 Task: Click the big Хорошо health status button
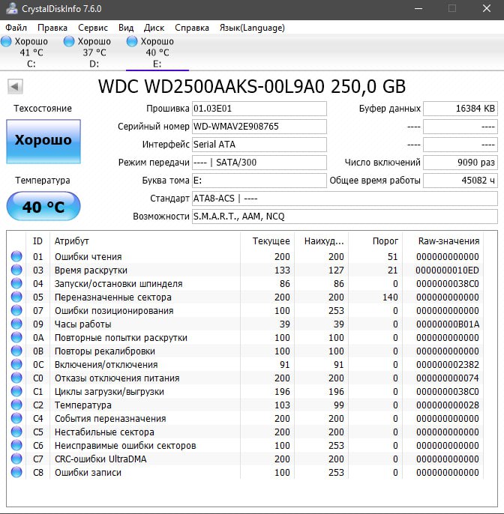point(43,142)
